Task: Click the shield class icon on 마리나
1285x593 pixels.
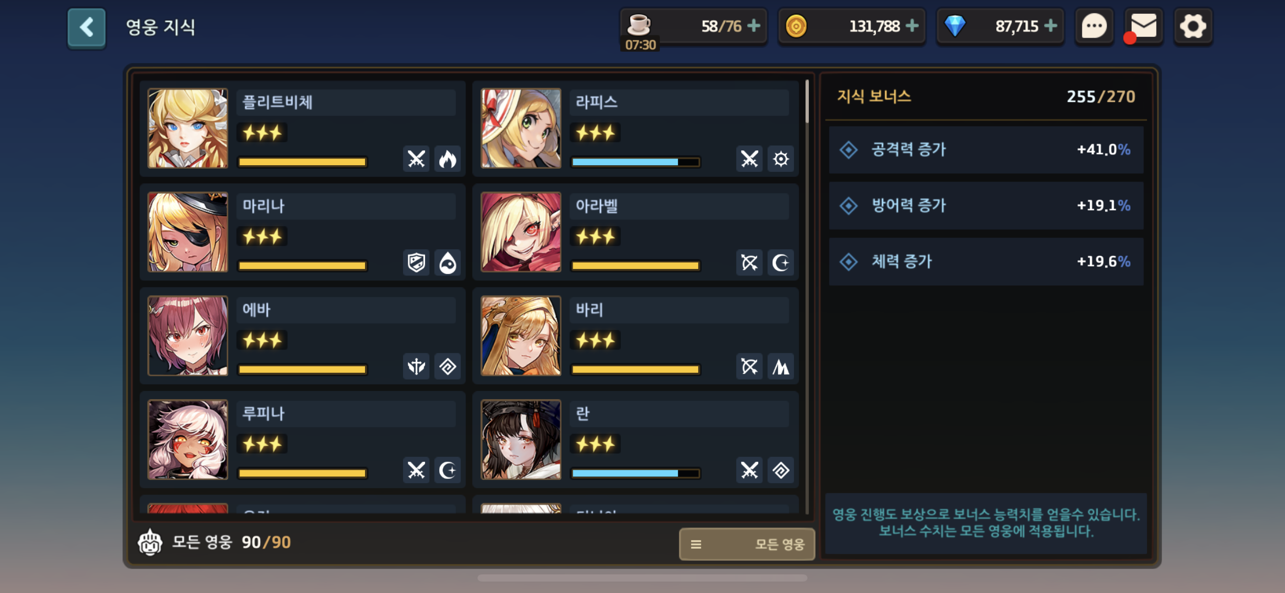Action: coord(416,263)
